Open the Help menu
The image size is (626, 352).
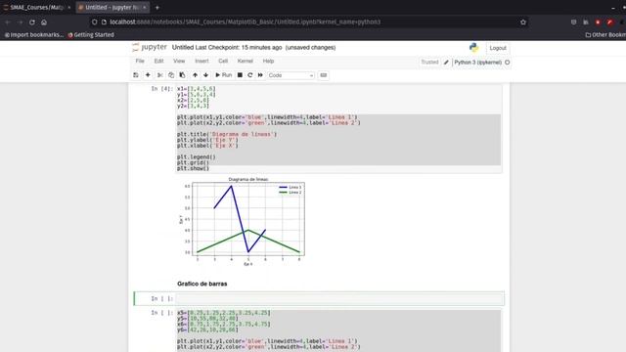(268, 61)
